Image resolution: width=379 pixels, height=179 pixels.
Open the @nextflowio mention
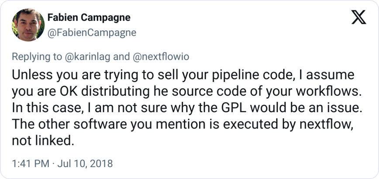click(x=161, y=57)
